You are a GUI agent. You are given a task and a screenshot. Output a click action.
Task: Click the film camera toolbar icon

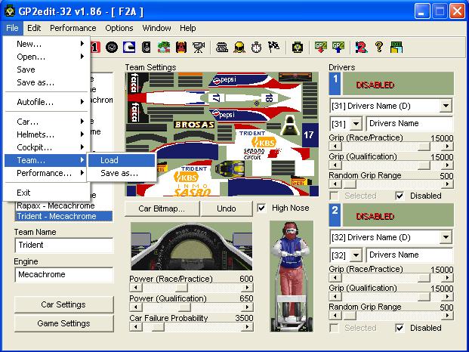pos(198,47)
